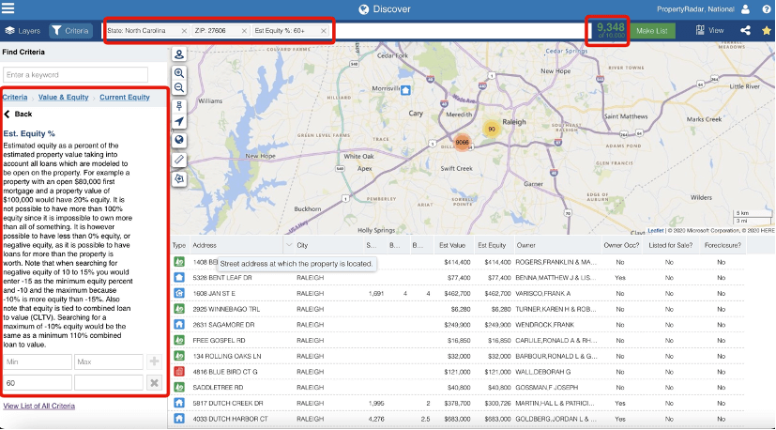Click the Leaflet attribution link
Image resolution: width=776 pixels, height=430 pixels.
[656, 230]
